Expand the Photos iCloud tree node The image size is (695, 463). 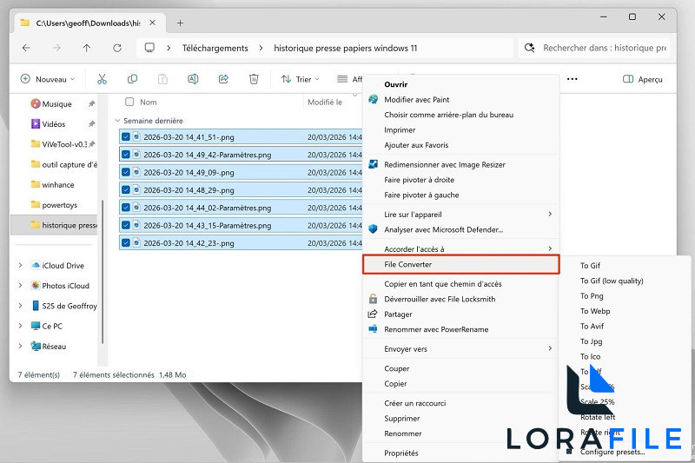pyautogui.click(x=20, y=286)
